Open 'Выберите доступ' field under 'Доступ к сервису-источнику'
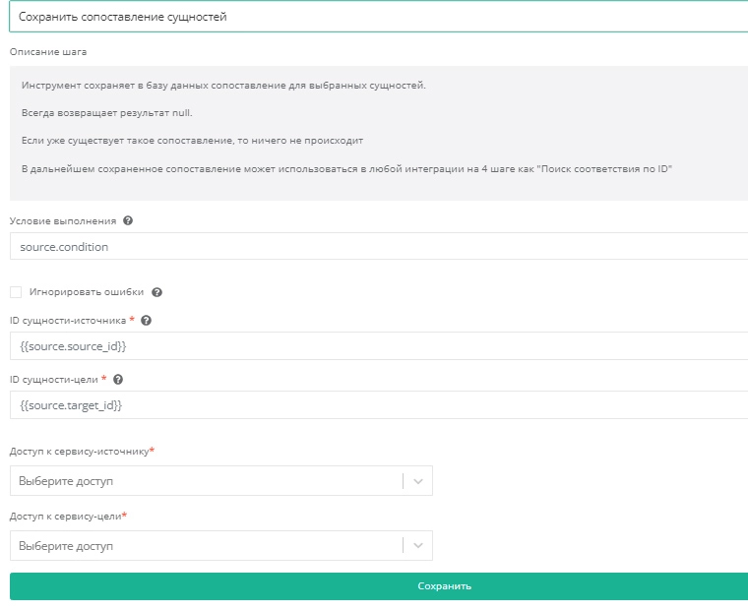The width and height of the screenshot is (748, 610). [207, 481]
